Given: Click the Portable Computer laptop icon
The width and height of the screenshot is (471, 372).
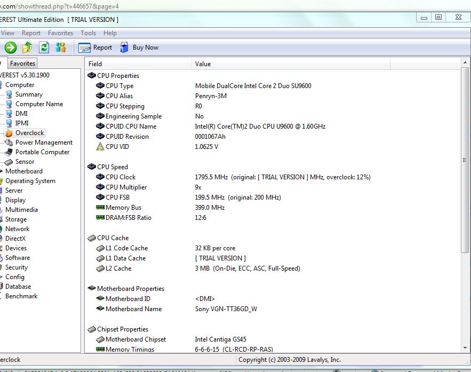Looking at the screenshot, I should tap(9, 152).
